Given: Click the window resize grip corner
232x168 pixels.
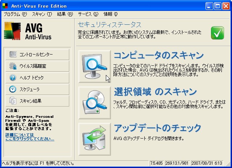Looking at the screenshot, I should (228, 164).
